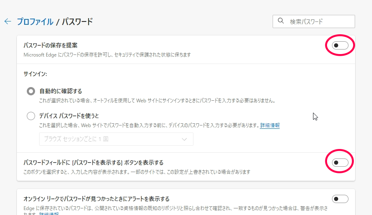Click the サインイン: section label
Image resolution: width=372 pixels, height=215 pixels.
pyautogui.click(x=35, y=74)
